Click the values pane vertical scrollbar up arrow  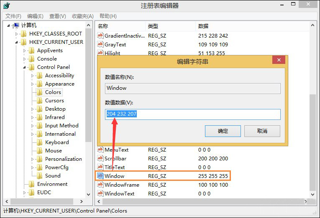(312, 25)
